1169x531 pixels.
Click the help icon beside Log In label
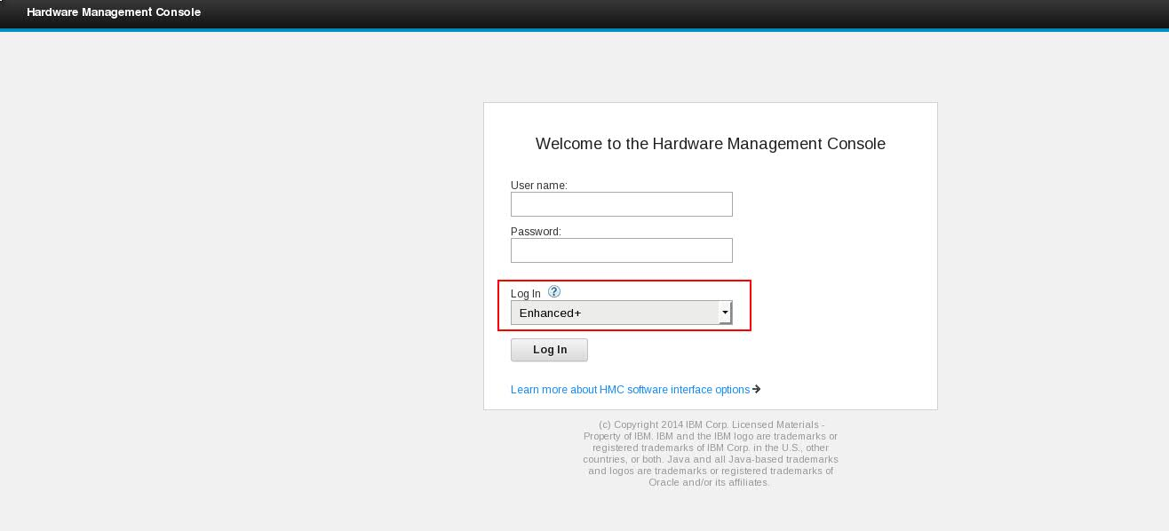click(554, 291)
